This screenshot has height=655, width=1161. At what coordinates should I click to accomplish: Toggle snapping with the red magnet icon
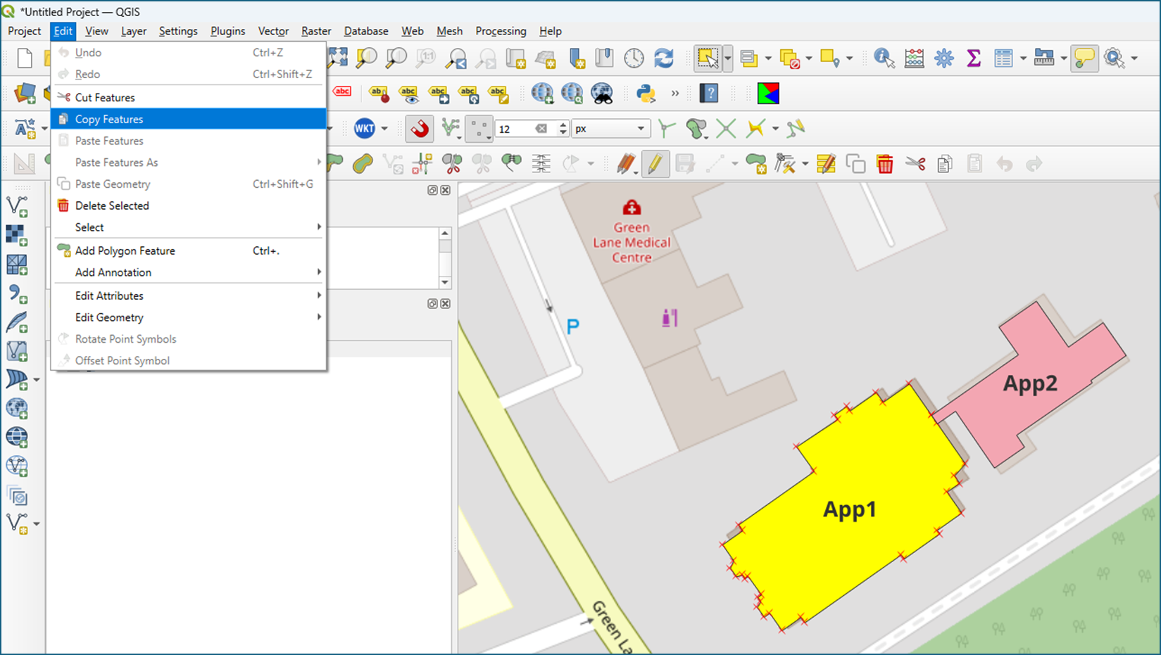[420, 129]
